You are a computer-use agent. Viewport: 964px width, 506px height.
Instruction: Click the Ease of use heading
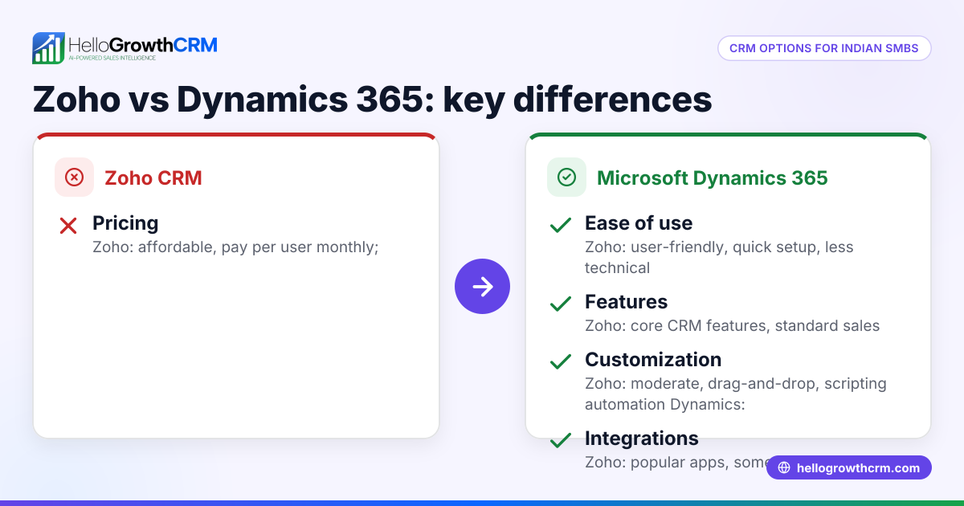[x=639, y=223]
